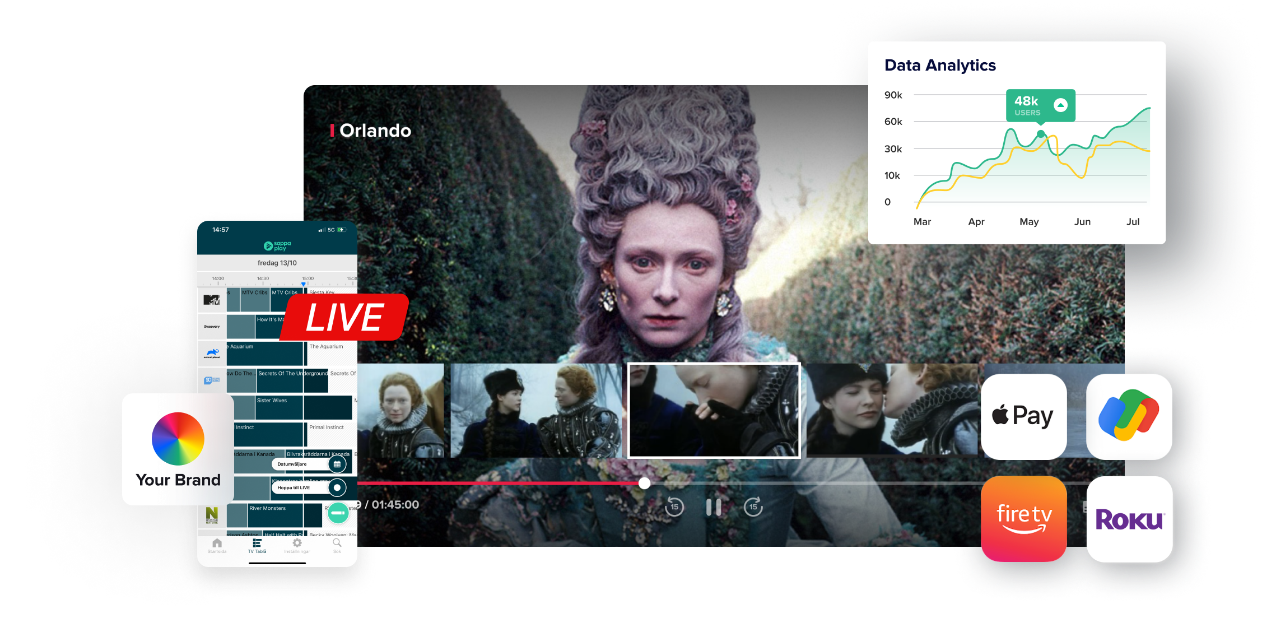1262x632 pixels.
Task: Click the Sappa Play logo
Action: pyautogui.click(x=277, y=246)
